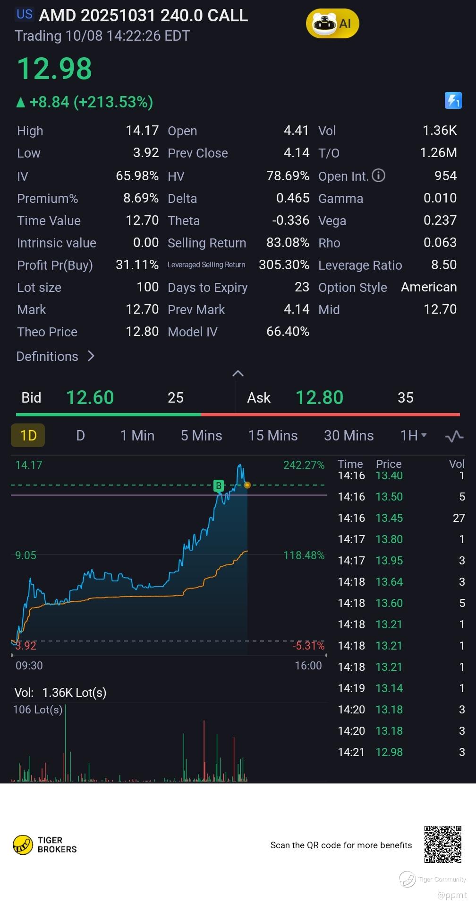Click the Theo Price value 12.80
This screenshot has width=476, height=906.
click(142, 332)
